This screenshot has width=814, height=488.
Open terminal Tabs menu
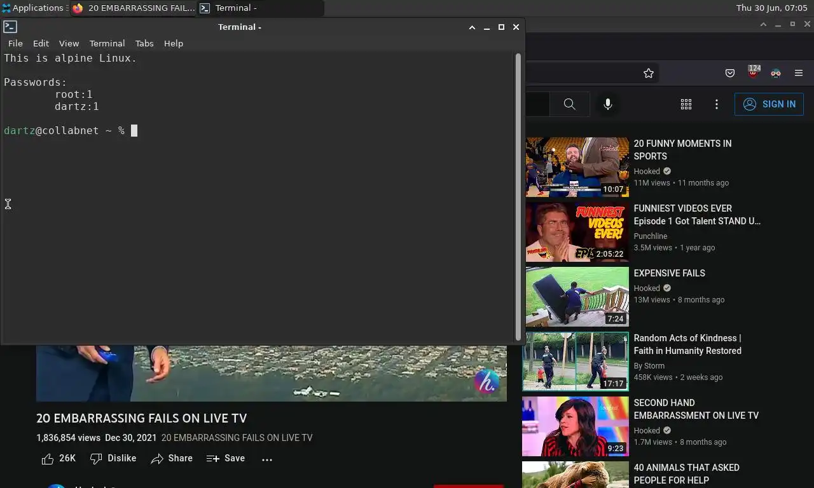144,43
